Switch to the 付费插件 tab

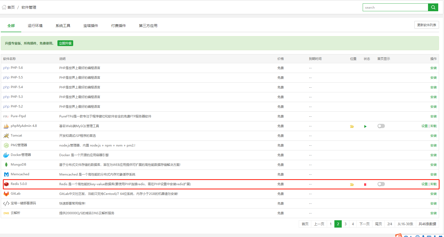(x=119, y=26)
